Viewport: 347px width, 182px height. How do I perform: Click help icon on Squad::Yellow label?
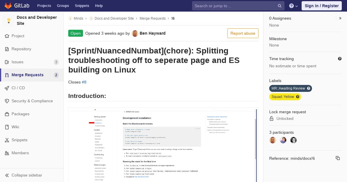pos(298,97)
